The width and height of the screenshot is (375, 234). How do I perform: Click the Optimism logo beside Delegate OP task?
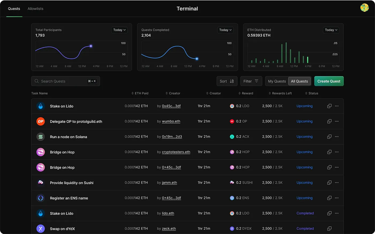40,121
